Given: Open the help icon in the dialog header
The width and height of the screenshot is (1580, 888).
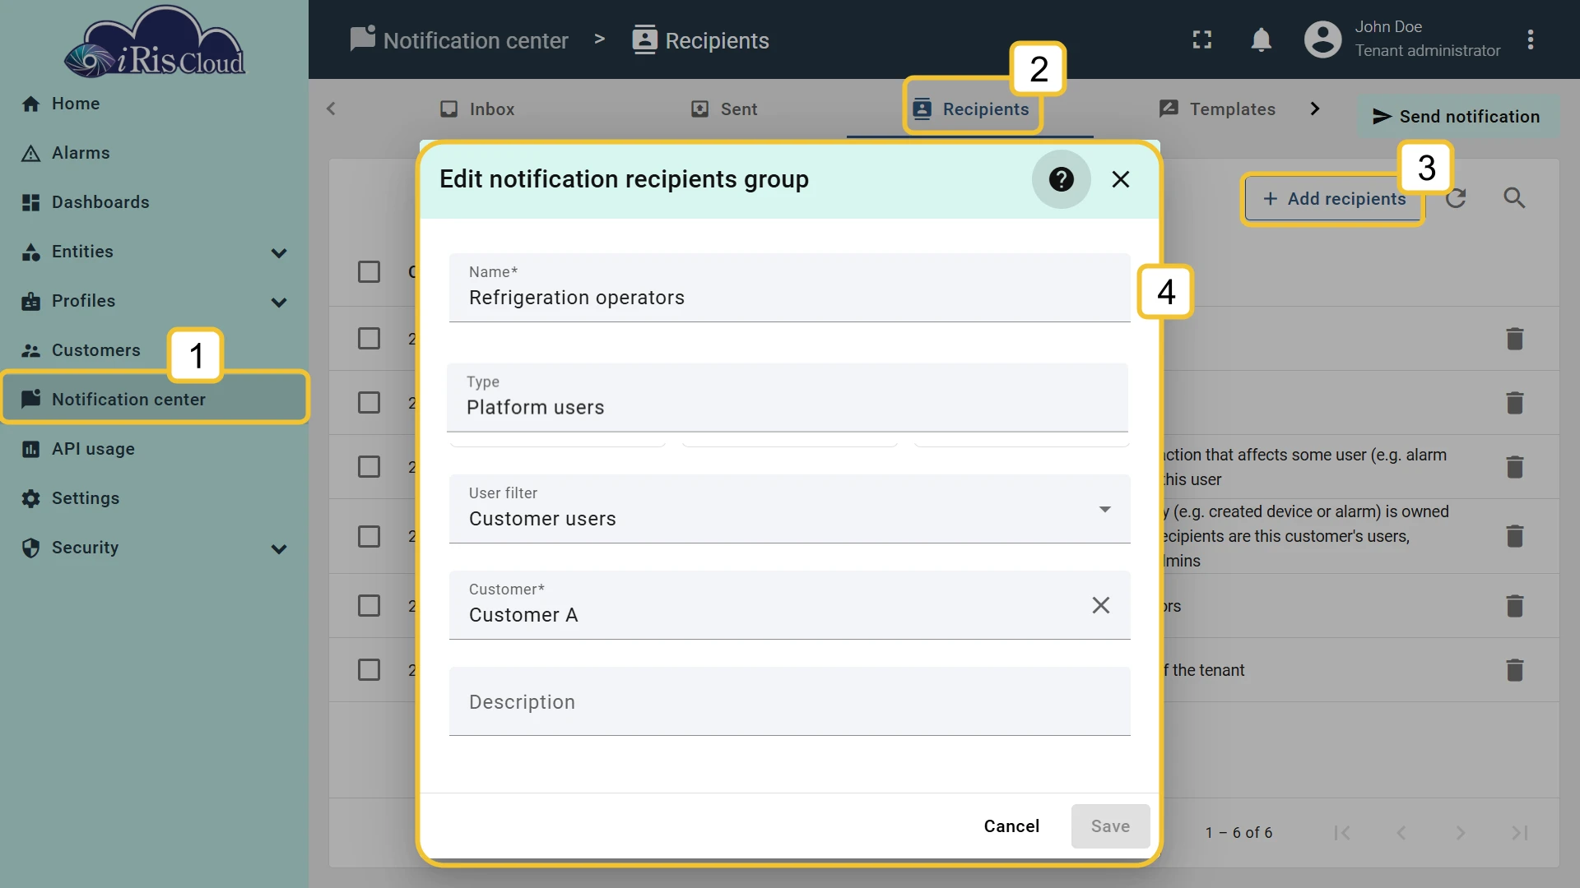Looking at the screenshot, I should coord(1061,179).
